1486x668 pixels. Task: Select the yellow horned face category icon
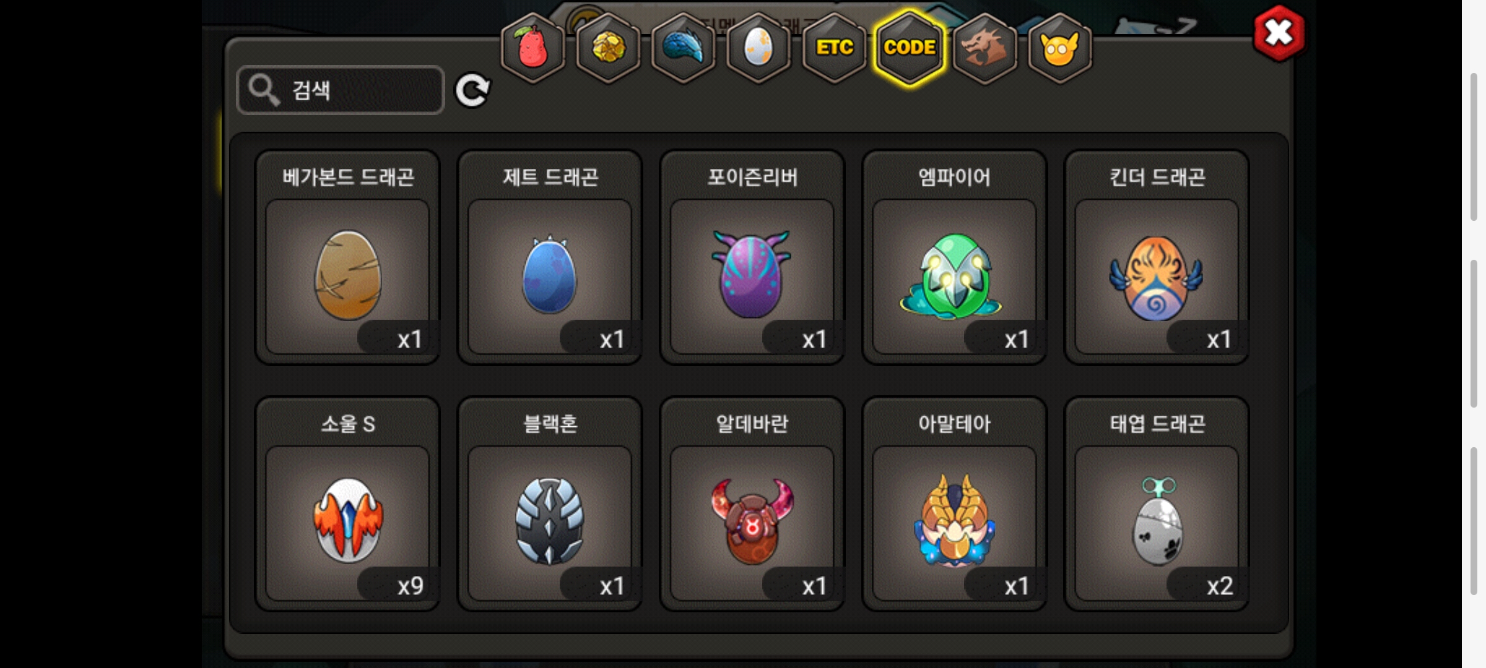pyautogui.click(x=1060, y=48)
